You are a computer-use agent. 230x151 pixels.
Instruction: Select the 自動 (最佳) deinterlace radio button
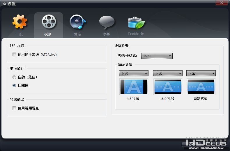click(x=14, y=77)
